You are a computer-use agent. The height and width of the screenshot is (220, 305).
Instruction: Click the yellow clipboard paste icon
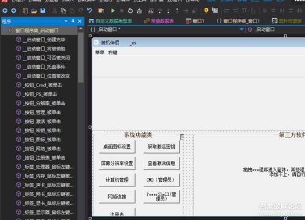coord(101,10)
